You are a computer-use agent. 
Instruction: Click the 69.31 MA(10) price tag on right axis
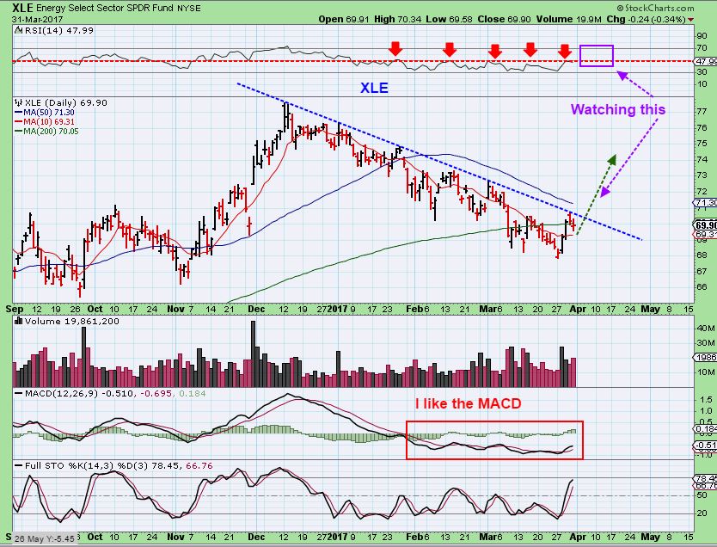706,234
